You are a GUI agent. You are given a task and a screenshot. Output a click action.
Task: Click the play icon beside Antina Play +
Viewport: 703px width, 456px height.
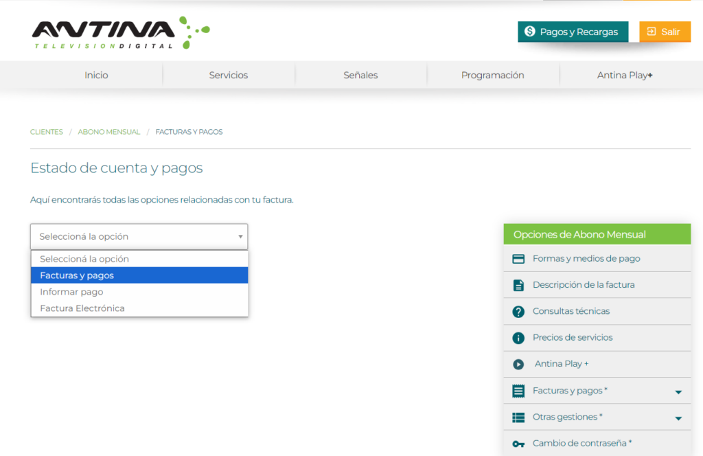coord(518,364)
